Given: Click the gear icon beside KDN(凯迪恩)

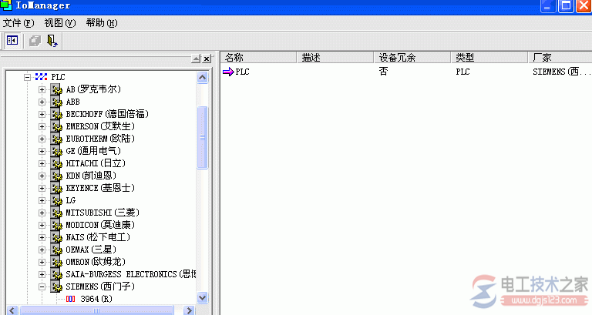Looking at the screenshot, I should tap(56, 176).
